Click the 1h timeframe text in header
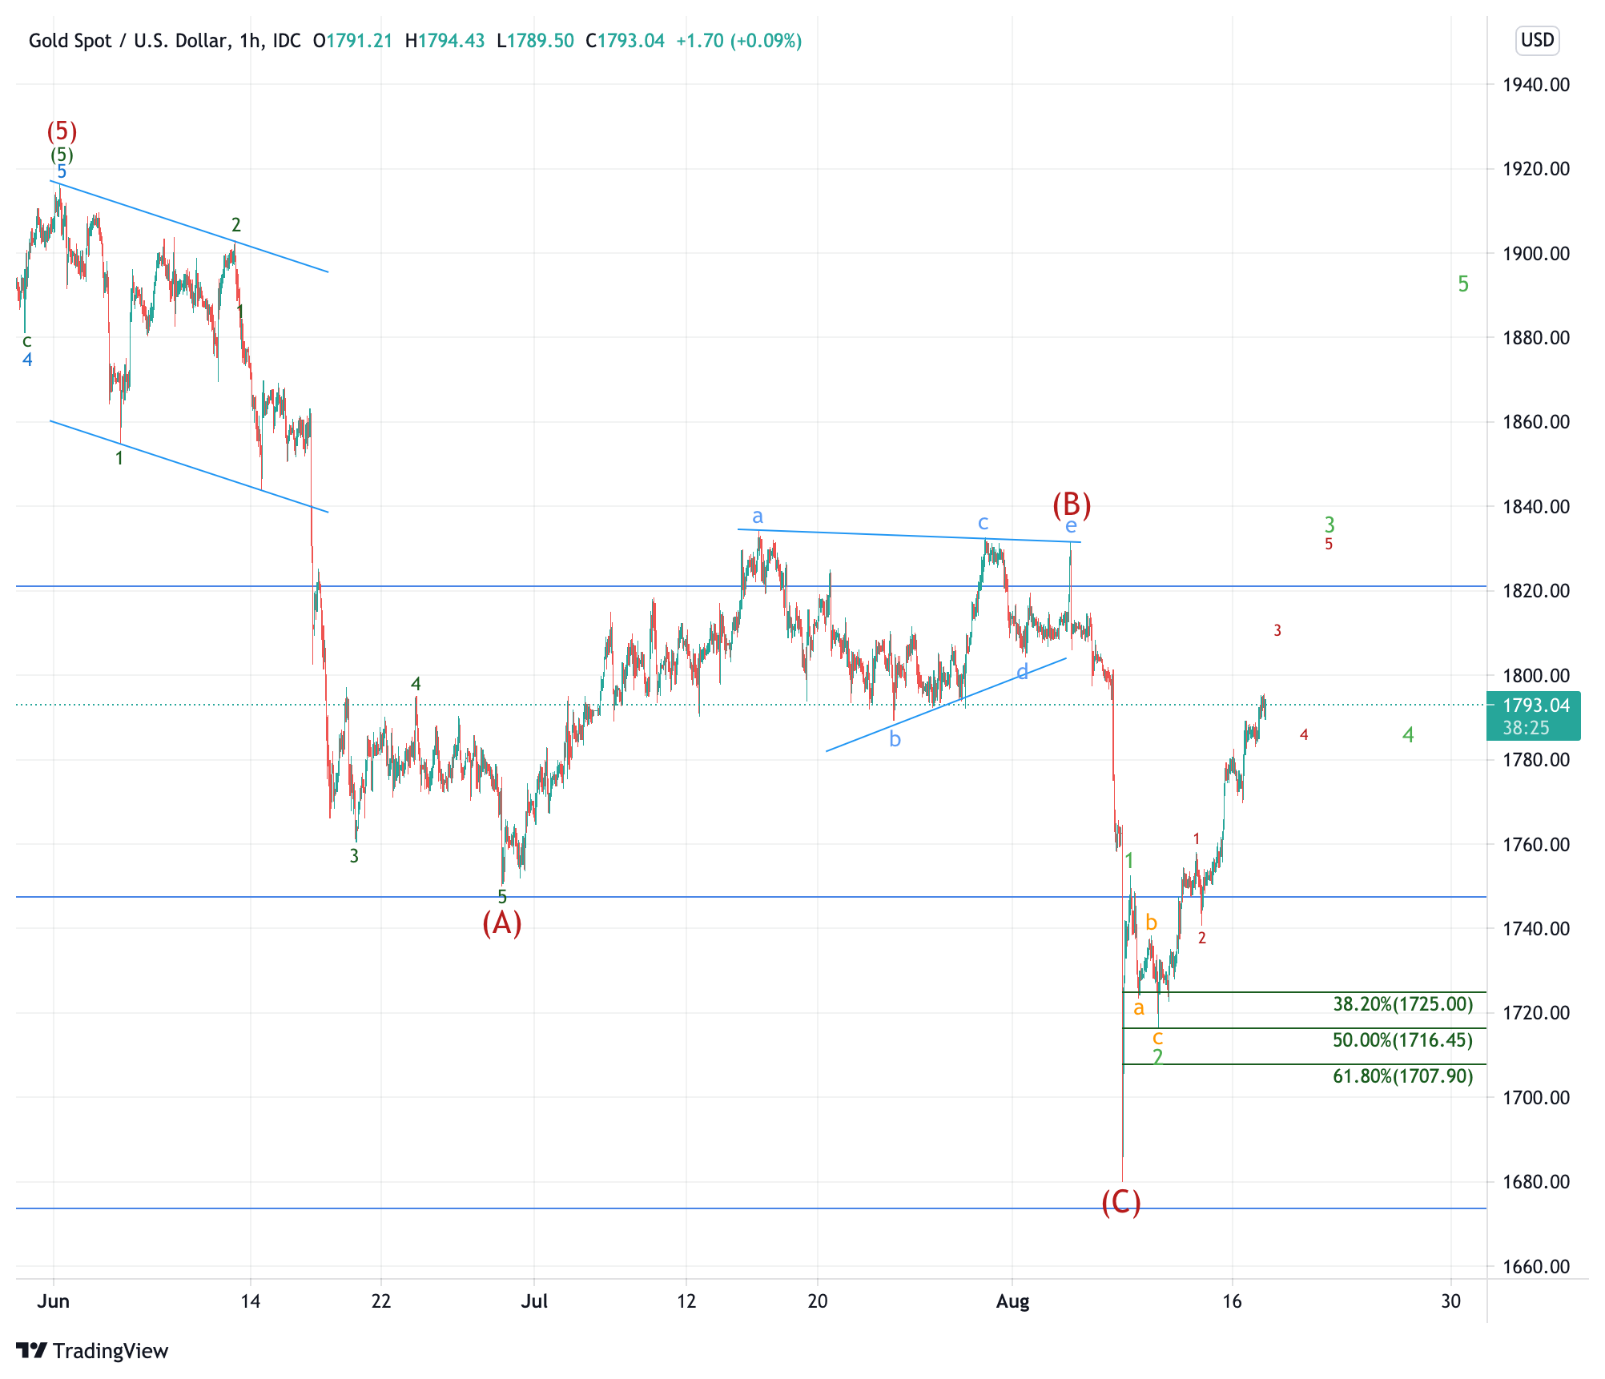This screenshot has height=1379, width=1605. pos(248,41)
